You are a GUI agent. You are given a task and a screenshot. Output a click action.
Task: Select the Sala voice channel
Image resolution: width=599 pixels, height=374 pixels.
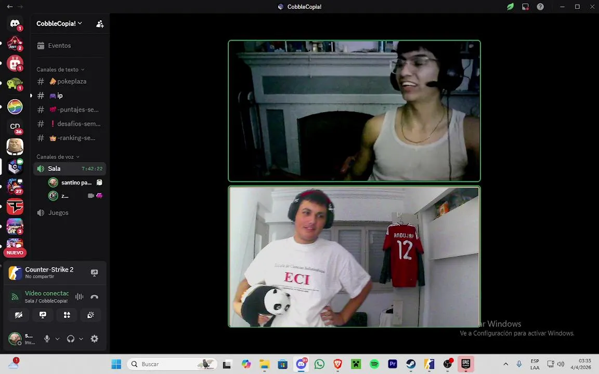(70, 169)
